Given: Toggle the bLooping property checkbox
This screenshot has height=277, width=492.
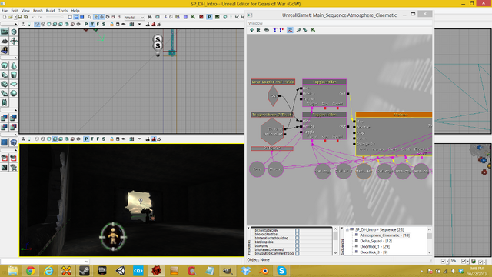Looking at the screenshot, I should (x=298, y=246).
